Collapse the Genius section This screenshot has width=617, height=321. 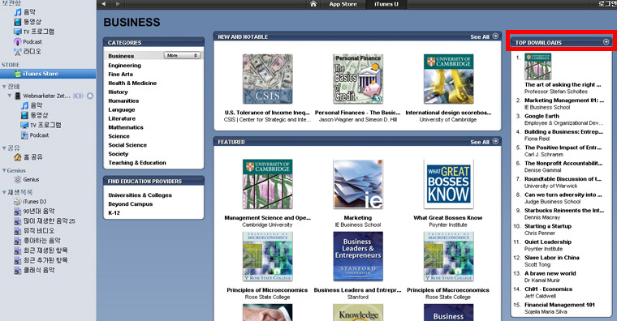[x=4, y=170]
